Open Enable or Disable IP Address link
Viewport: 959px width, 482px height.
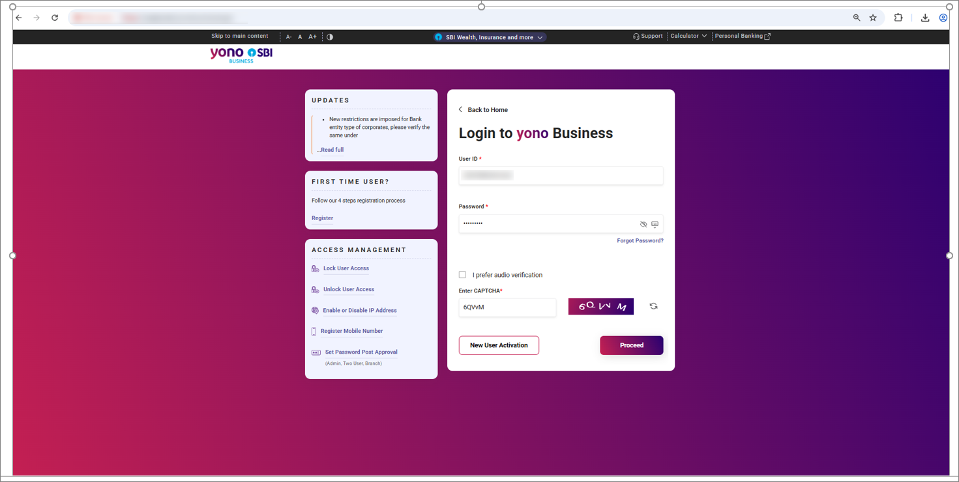pyautogui.click(x=360, y=311)
